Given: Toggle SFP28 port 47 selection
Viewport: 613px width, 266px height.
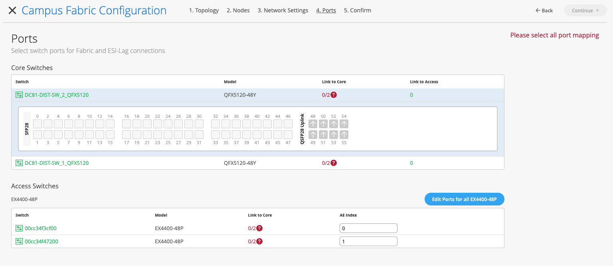Looking at the screenshot, I should 288,135.
